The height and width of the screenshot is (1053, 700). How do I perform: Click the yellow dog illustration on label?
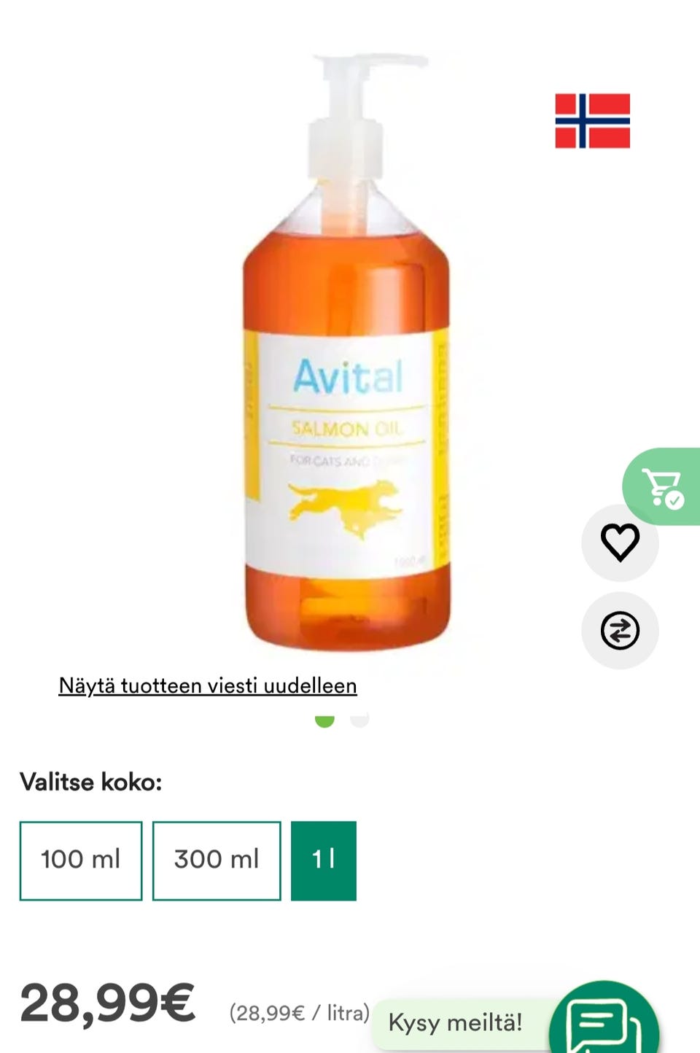pos(345,508)
